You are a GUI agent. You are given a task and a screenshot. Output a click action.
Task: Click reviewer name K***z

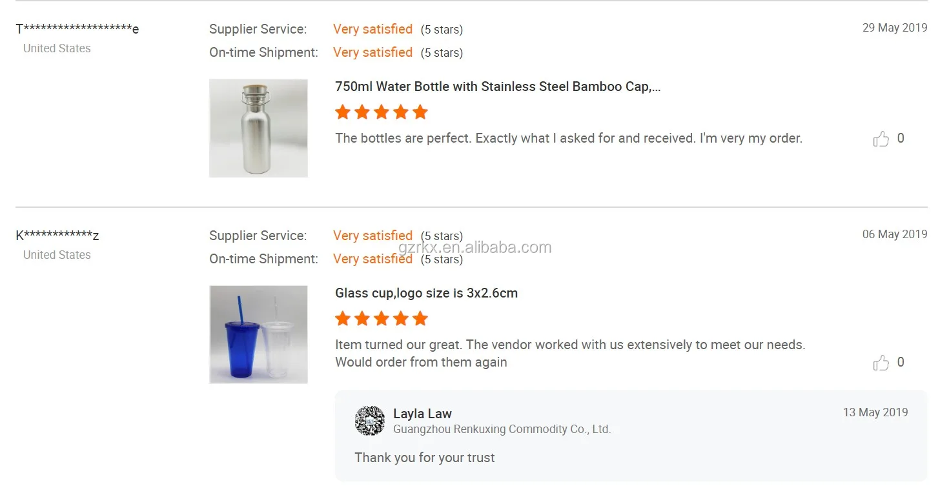point(57,236)
